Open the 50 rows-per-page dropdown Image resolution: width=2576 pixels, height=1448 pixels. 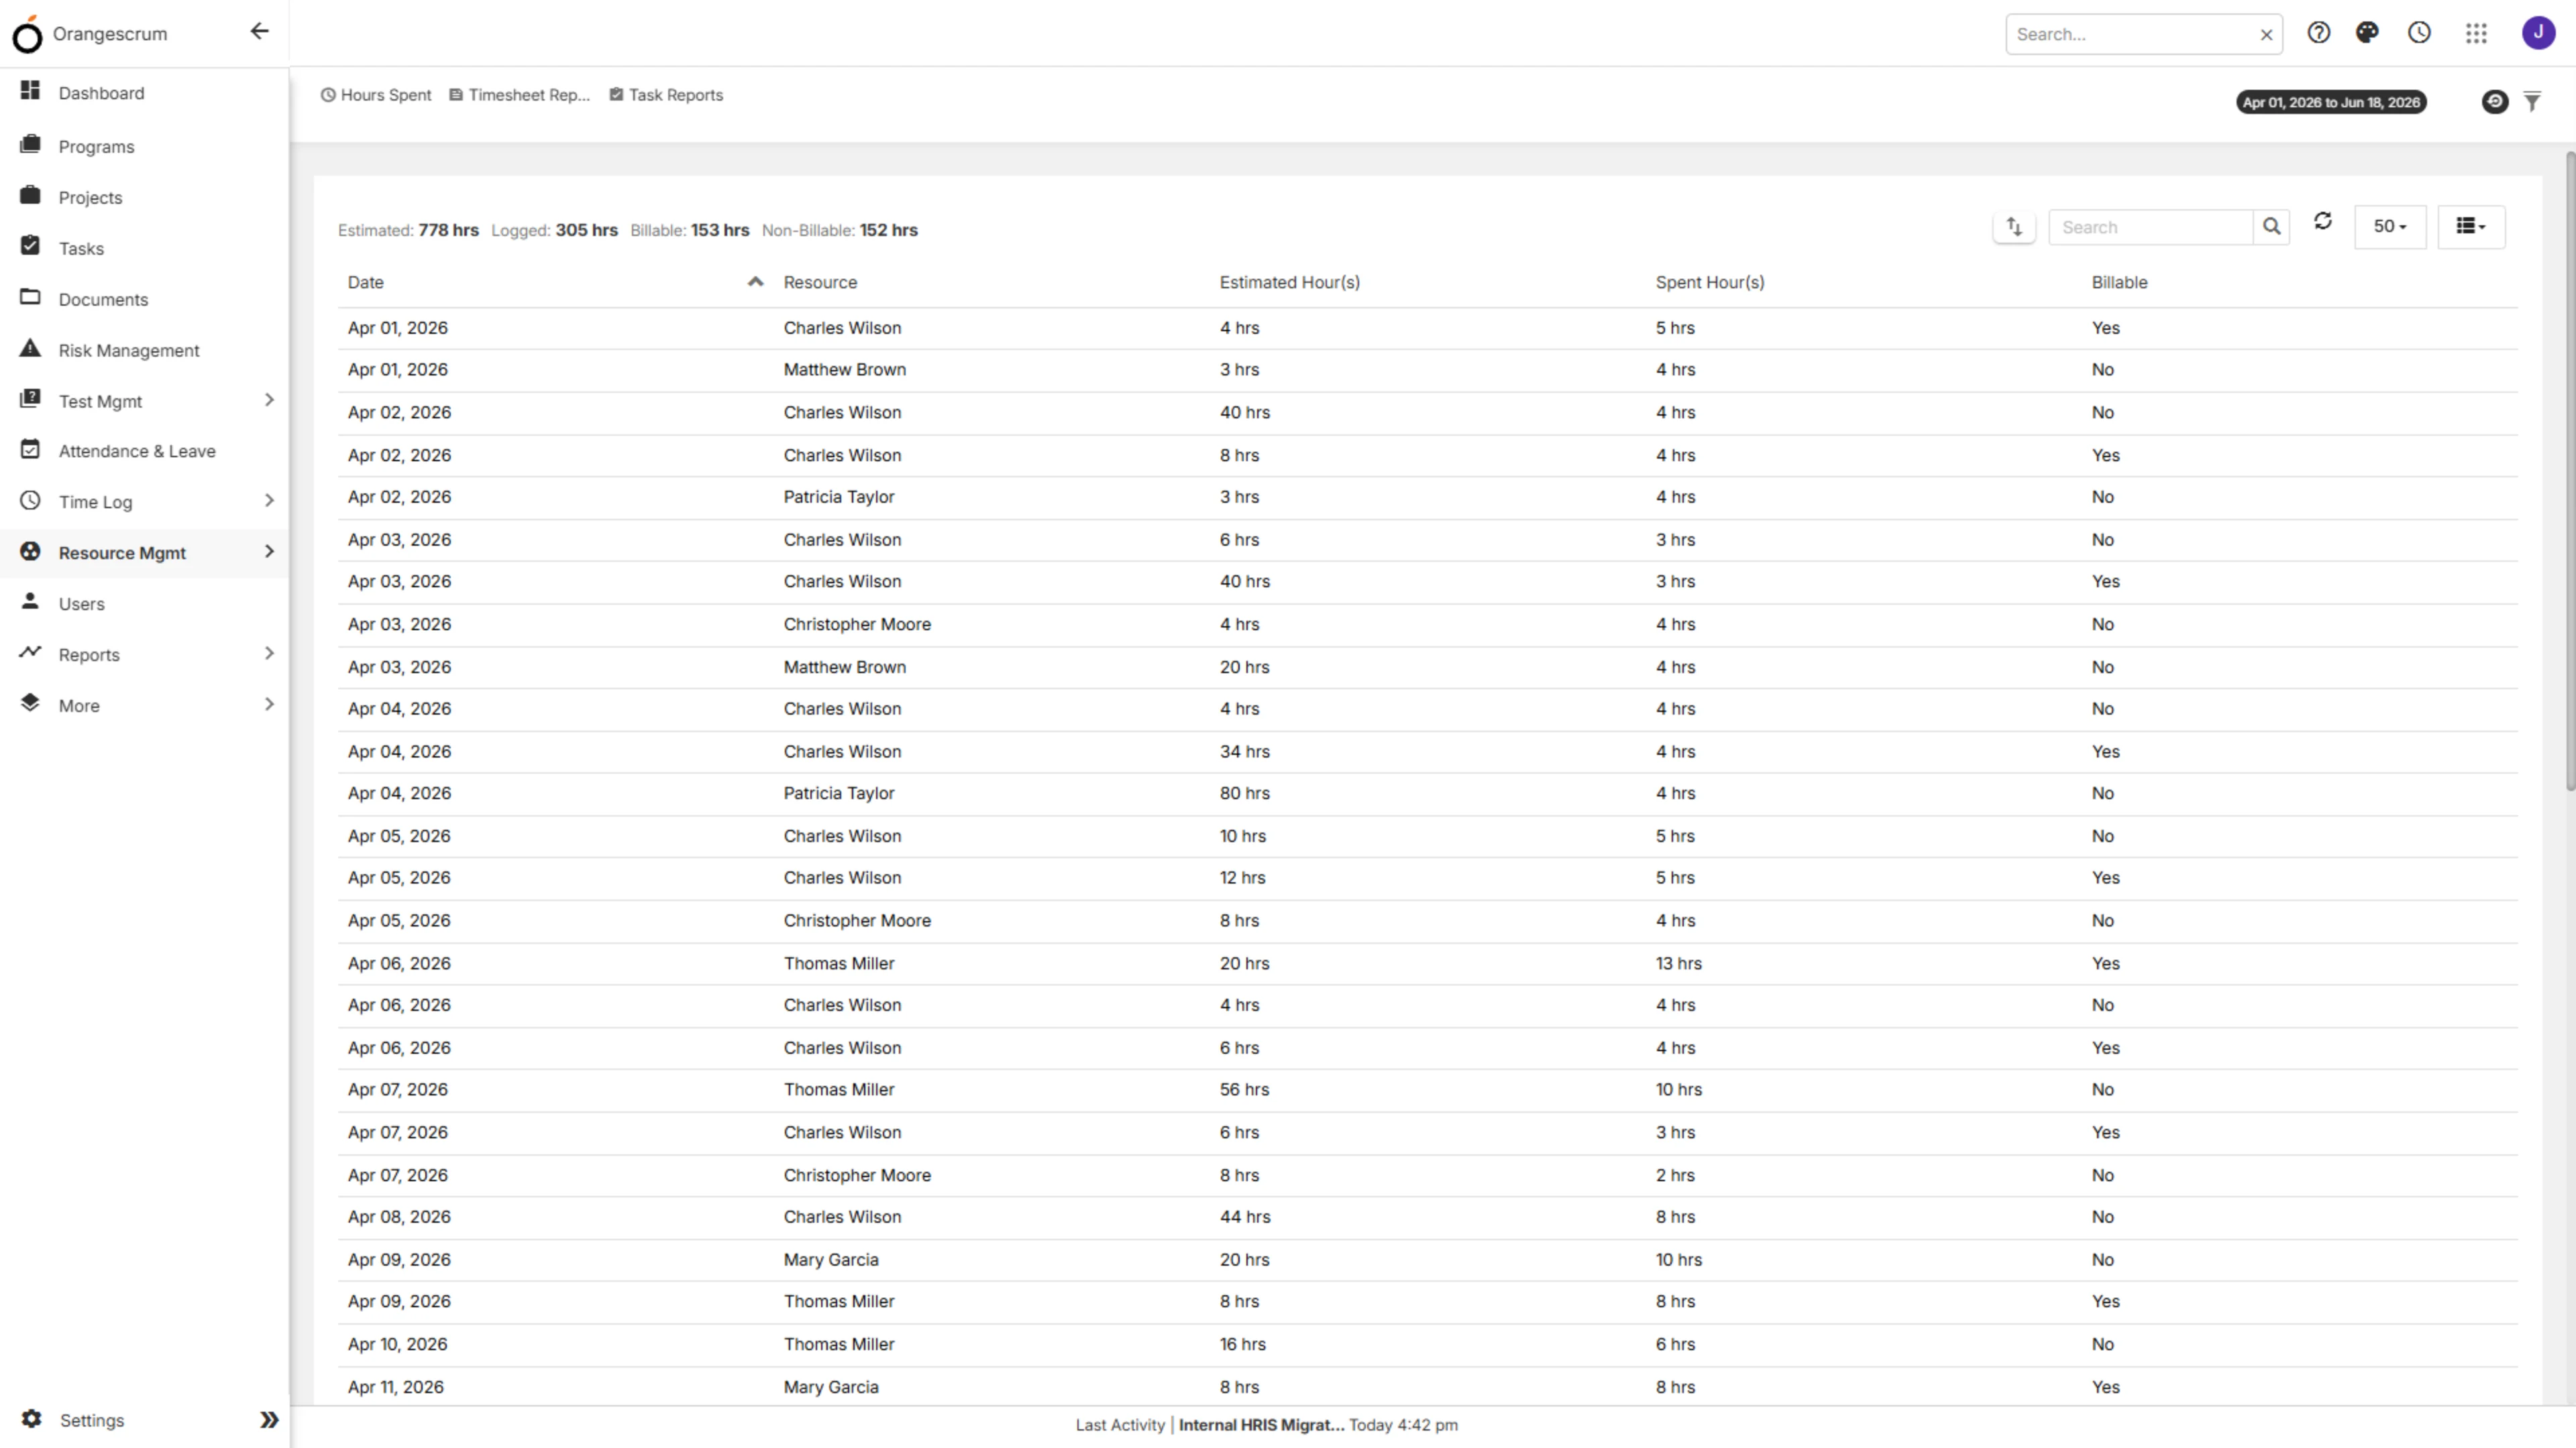pos(2390,227)
